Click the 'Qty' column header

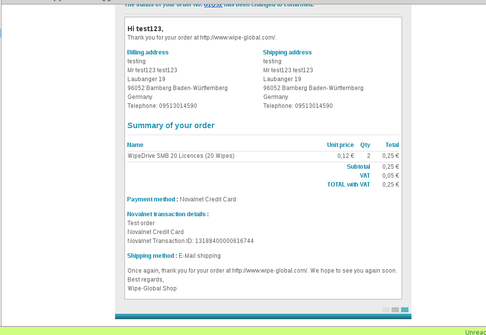pyautogui.click(x=365, y=145)
